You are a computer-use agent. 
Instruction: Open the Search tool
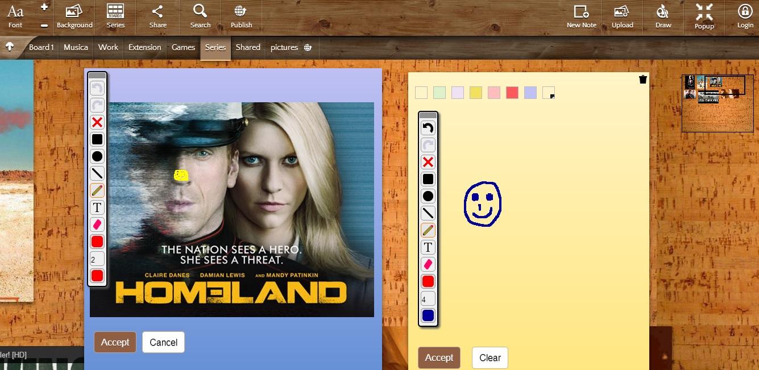pyautogui.click(x=200, y=17)
